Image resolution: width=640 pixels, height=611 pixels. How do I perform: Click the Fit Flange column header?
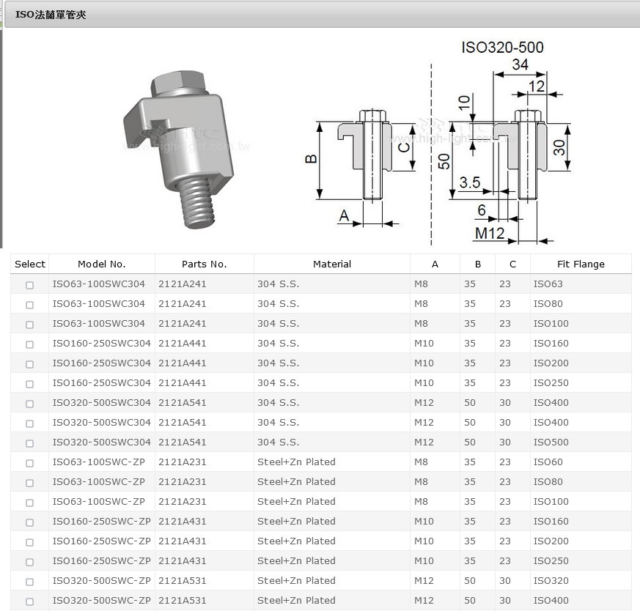tap(580, 264)
